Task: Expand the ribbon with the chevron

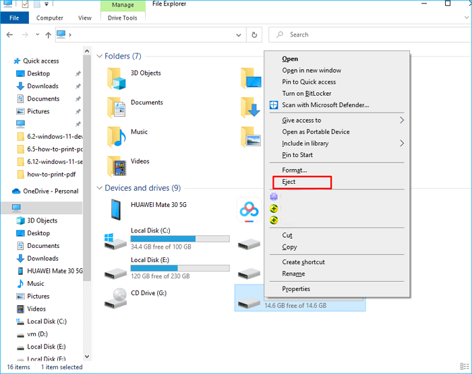Action: 467,18
